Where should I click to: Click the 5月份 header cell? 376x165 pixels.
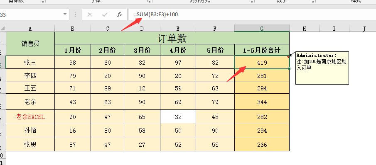[215, 50]
